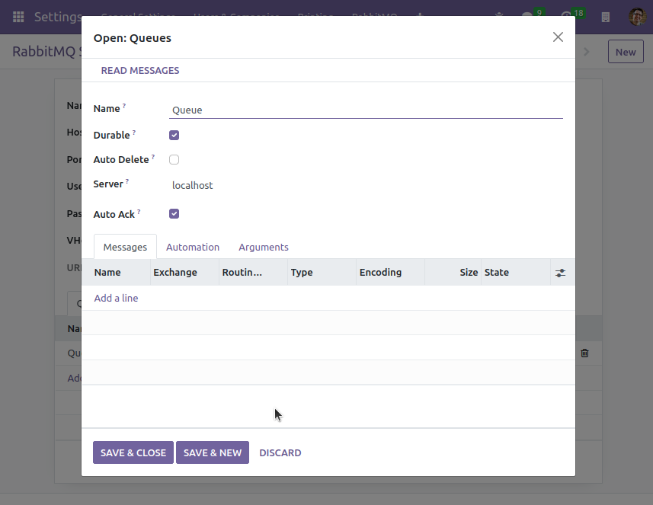Sort by the State column header
Viewport: 653px width, 505px height.
click(516, 272)
